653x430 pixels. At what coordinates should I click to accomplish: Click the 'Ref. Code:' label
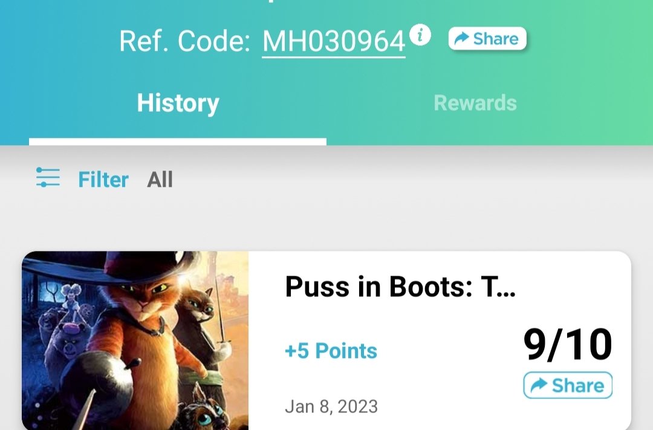[185, 41]
